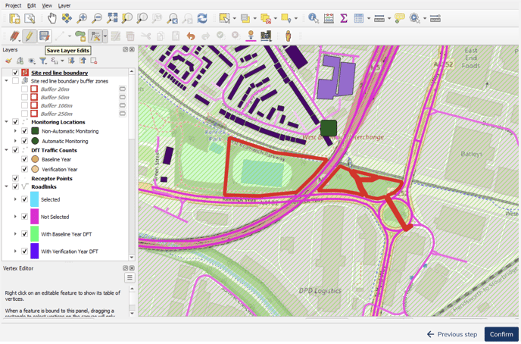521x344 pixels.
Task: Click the Confirm button
Action: coord(501,334)
